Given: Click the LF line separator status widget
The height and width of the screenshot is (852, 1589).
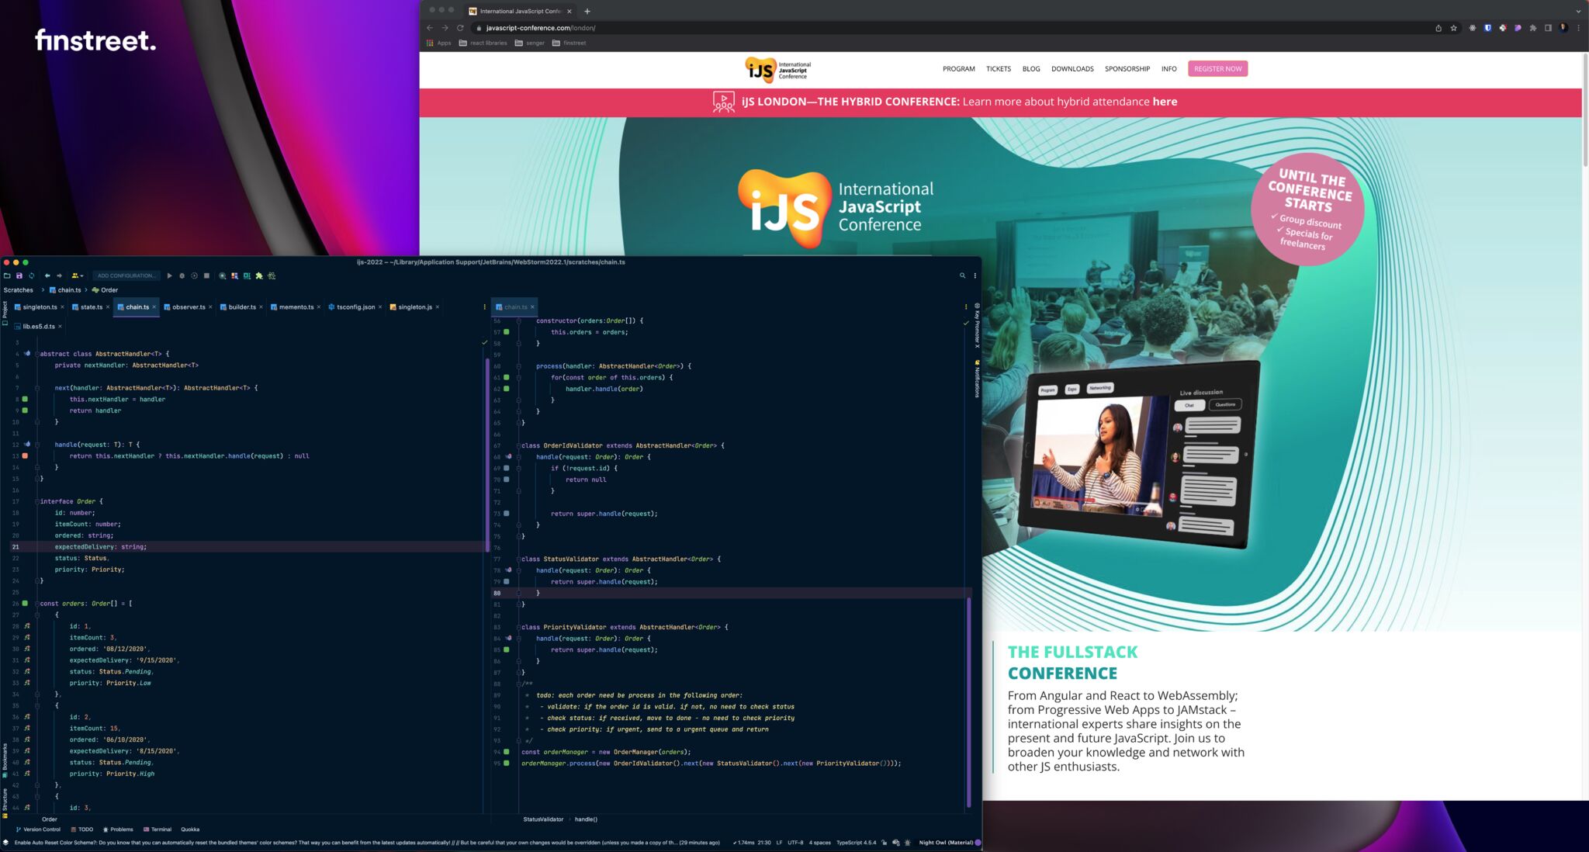Looking at the screenshot, I should tap(779, 843).
